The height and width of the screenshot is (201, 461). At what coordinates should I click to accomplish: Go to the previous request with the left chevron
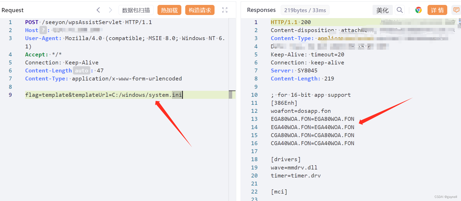pyautogui.click(x=98, y=10)
